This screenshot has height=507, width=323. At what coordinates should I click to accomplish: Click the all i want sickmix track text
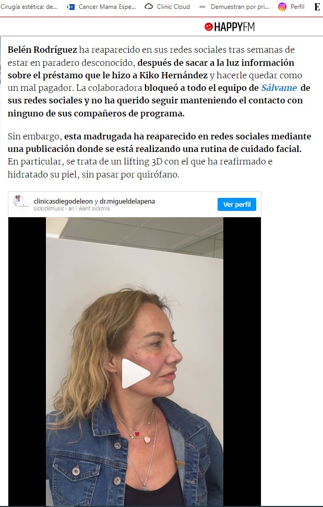[x=89, y=208]
